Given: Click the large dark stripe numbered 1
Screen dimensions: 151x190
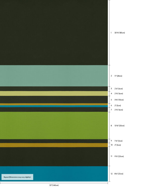Looking at the screenshot, I should pyautogui.click(x=54, y=33).
